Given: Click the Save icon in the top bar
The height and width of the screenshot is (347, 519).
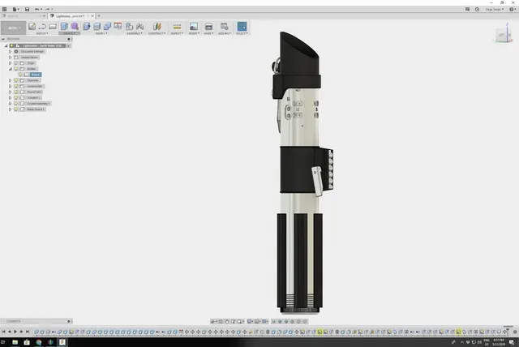Looking at the screenshot, I should click(27, 9).
